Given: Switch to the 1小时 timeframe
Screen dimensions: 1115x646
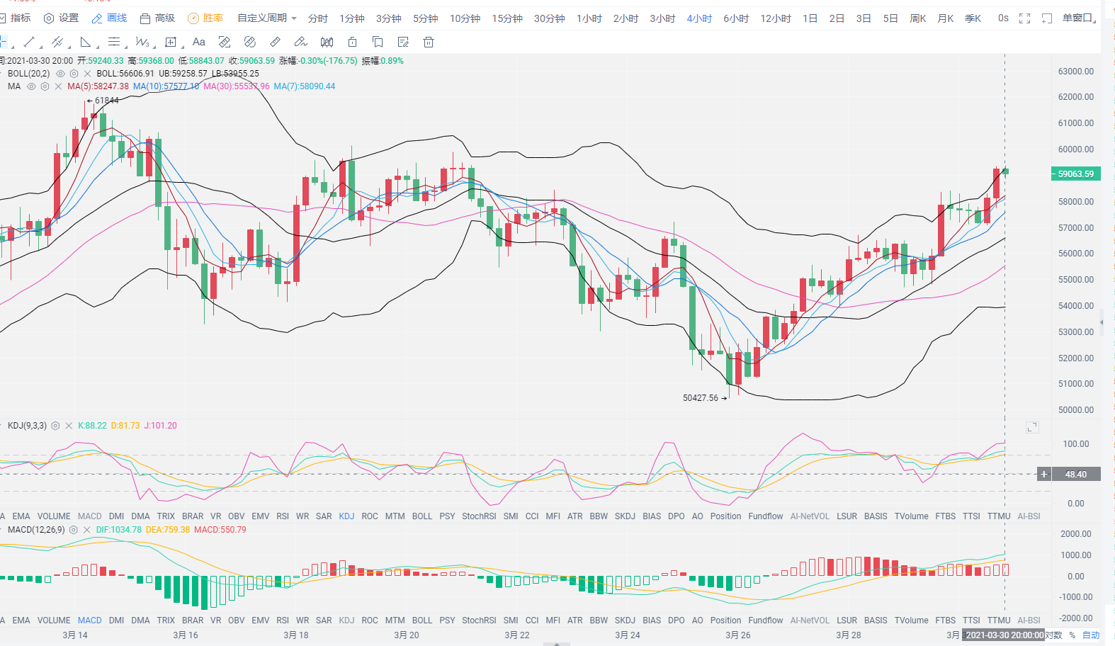Looking at the screenshot, I should click(x=589, y=18).
